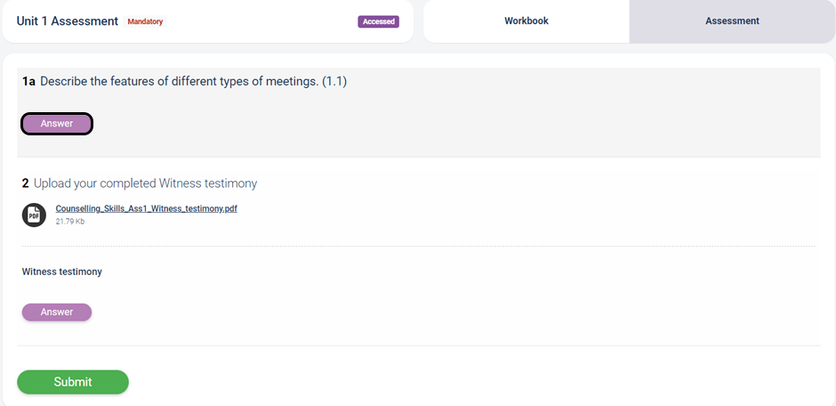Image resolution: width=836 pixels, height=406 pixels.
Task: Click the red Mandatory badge
Action: pos(145,22)
